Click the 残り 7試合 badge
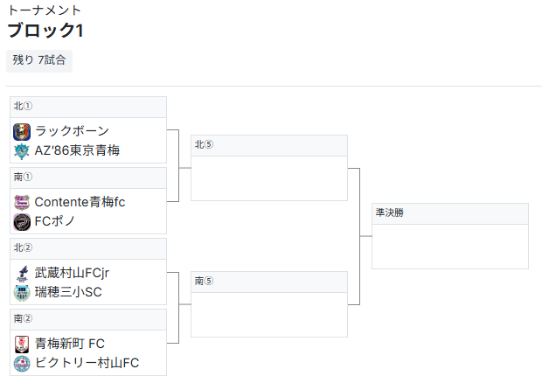 click(x=39, y=60)
